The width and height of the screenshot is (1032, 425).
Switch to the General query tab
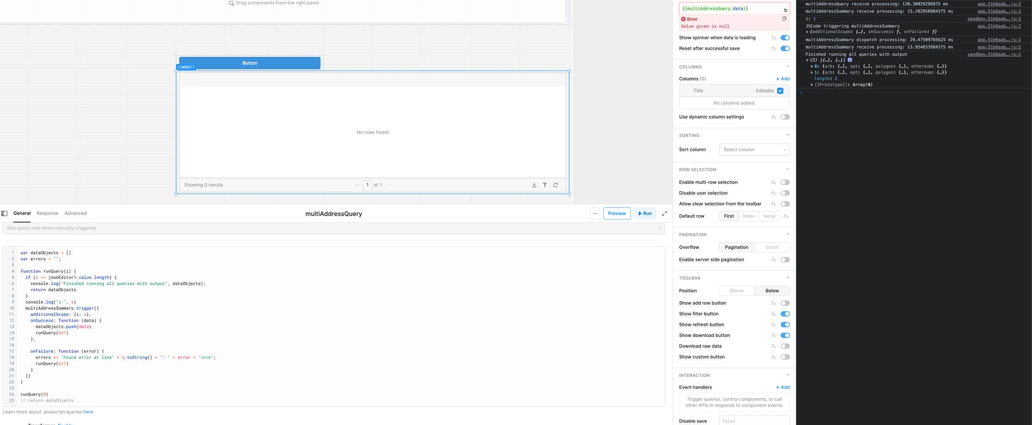point(22,214)
